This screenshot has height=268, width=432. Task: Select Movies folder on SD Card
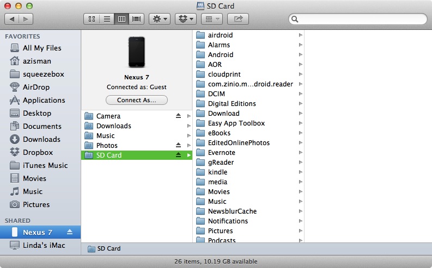pos(250,192)
